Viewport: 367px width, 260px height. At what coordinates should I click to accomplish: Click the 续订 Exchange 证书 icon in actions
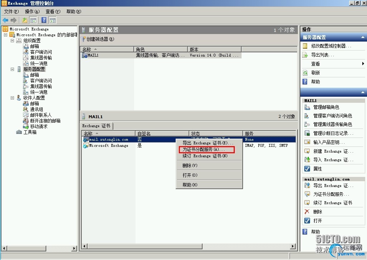click(x=307, y=203)
